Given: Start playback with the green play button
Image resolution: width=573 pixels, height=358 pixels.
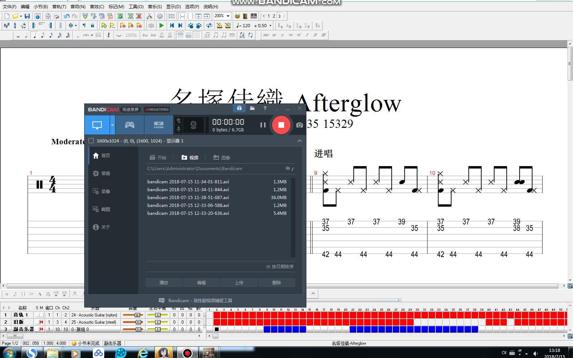Looking at the screenshot, I should click(x=162, y=25).
